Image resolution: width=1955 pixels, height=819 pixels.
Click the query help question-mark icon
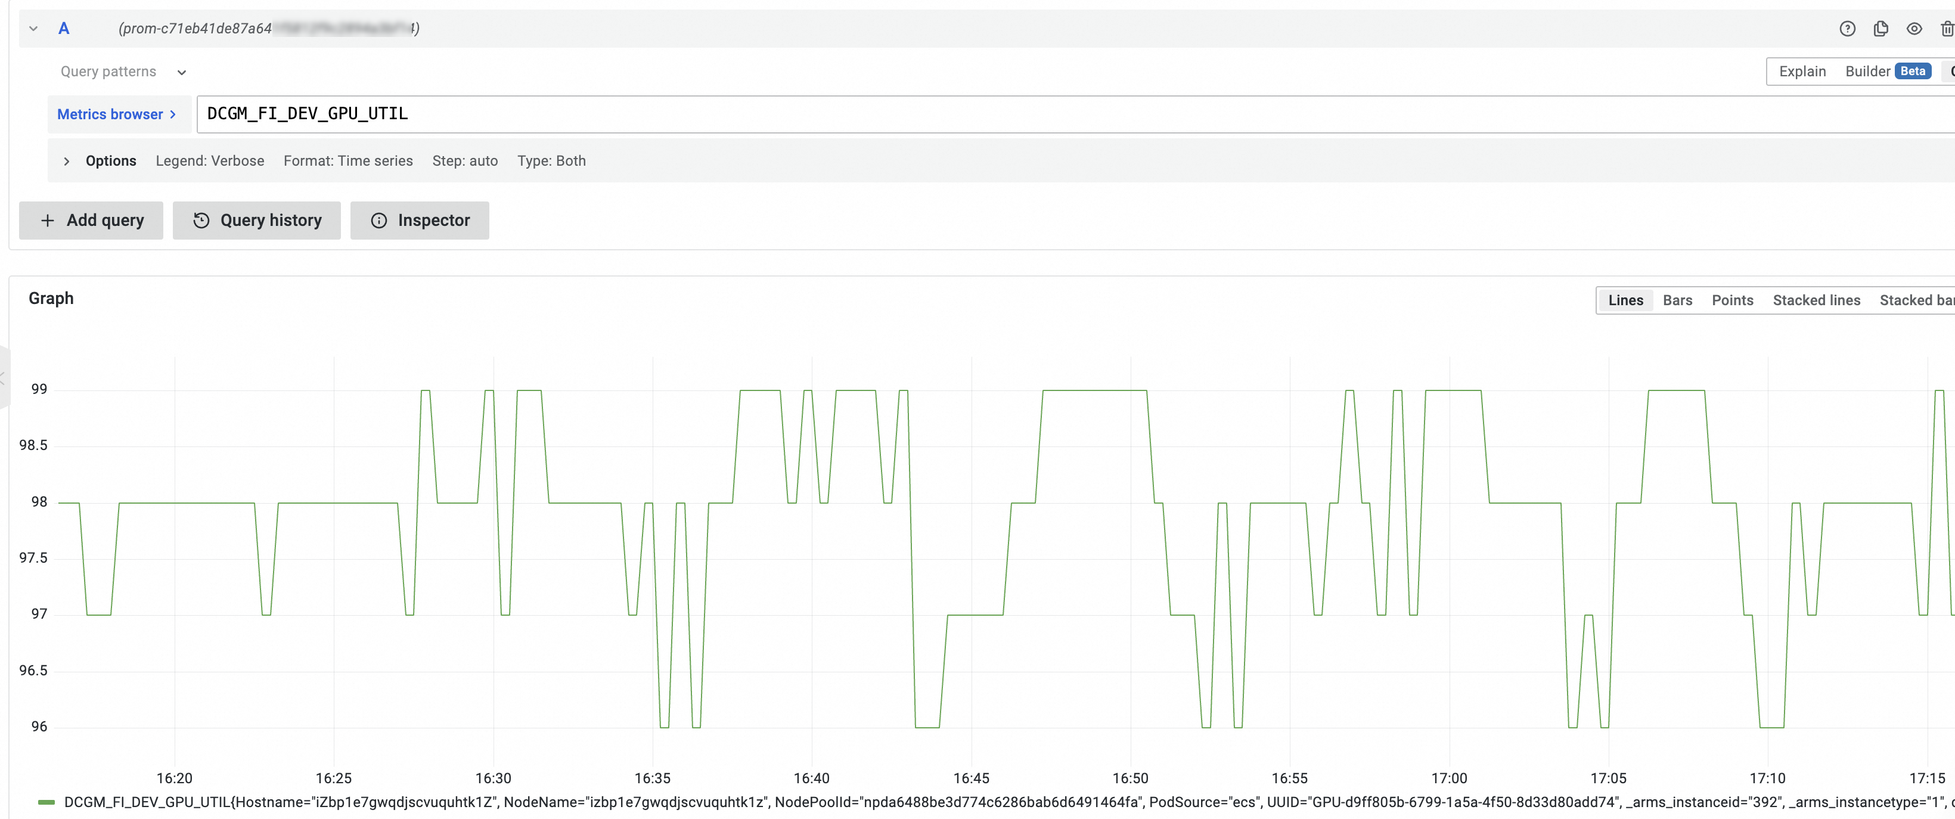point(1847,29)
